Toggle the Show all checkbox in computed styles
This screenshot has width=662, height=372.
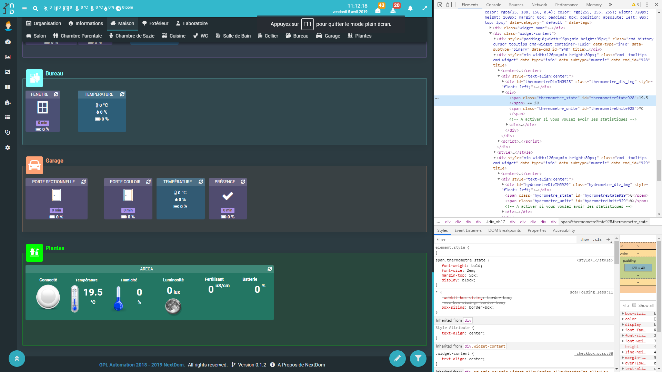(634, 305)
